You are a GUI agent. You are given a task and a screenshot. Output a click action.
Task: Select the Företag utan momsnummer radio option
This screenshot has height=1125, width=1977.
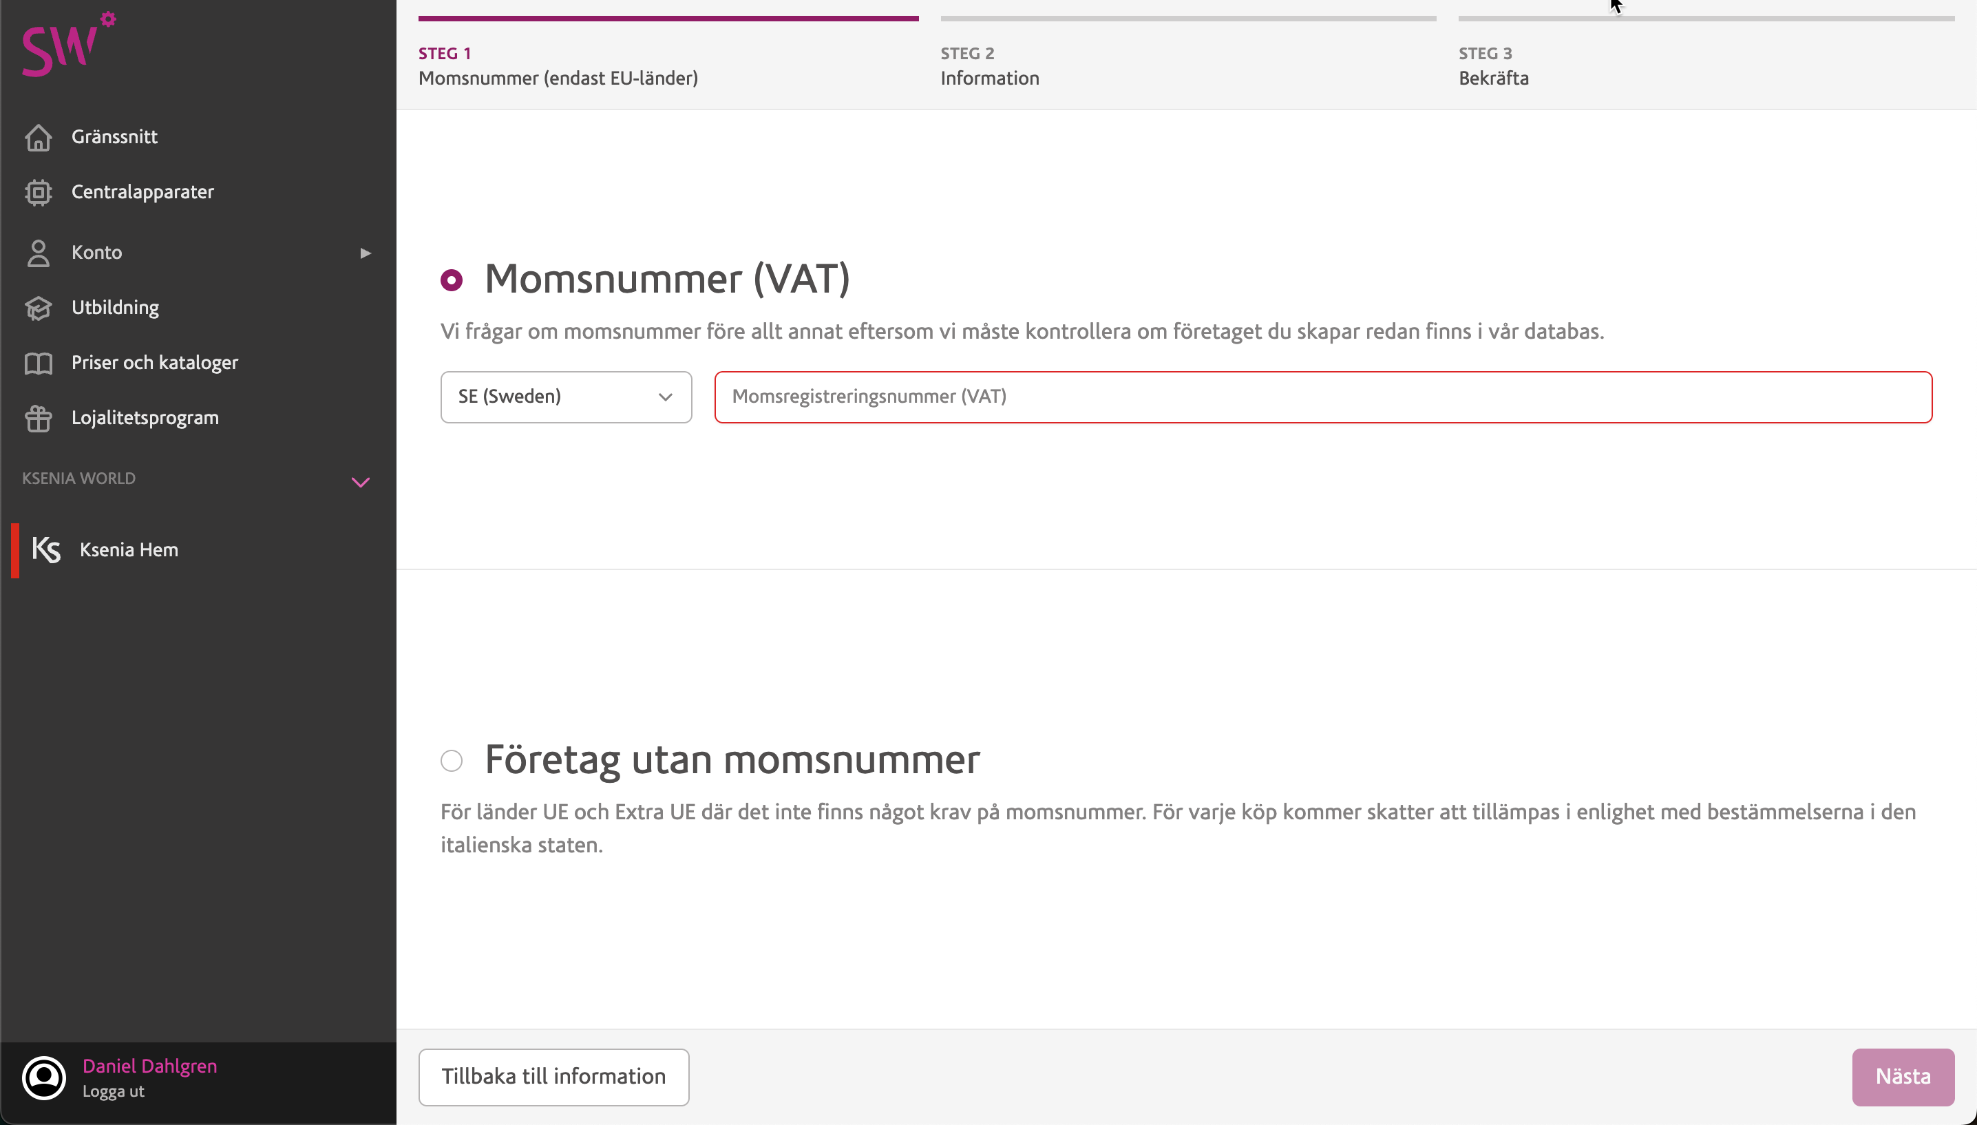pos(452,760)
